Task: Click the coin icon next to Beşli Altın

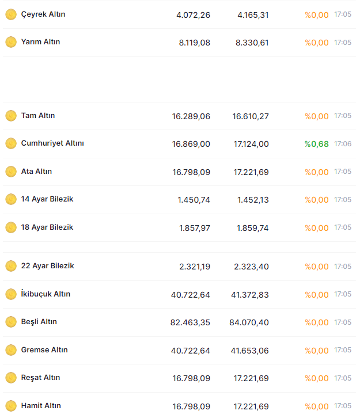Action: 11,322
